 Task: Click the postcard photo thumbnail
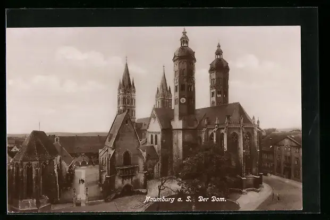click(x=154, y=119)
